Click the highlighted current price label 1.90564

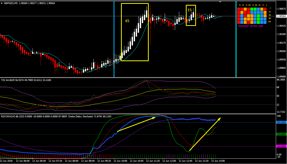tap(281, 16)
